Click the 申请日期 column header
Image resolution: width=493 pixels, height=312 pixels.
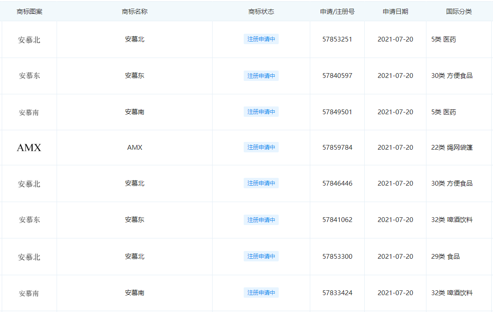click(x=395, y=12)
